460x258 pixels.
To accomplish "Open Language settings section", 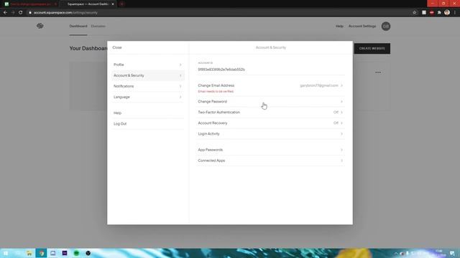I will (x=147, y=97).
